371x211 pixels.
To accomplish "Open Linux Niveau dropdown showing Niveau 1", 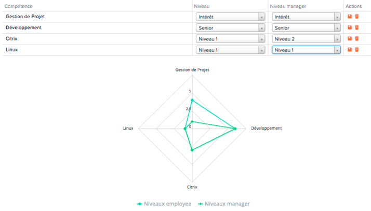I will tap(230, 50).
